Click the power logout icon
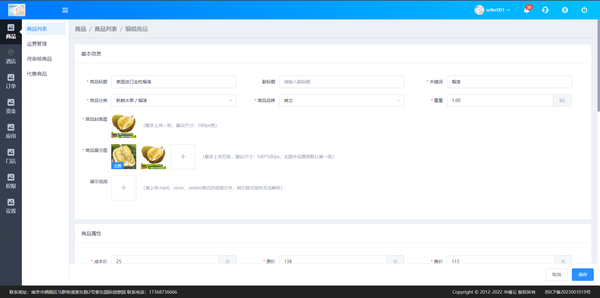The width and height of the screenshot is (600, 298). (584, 10)
